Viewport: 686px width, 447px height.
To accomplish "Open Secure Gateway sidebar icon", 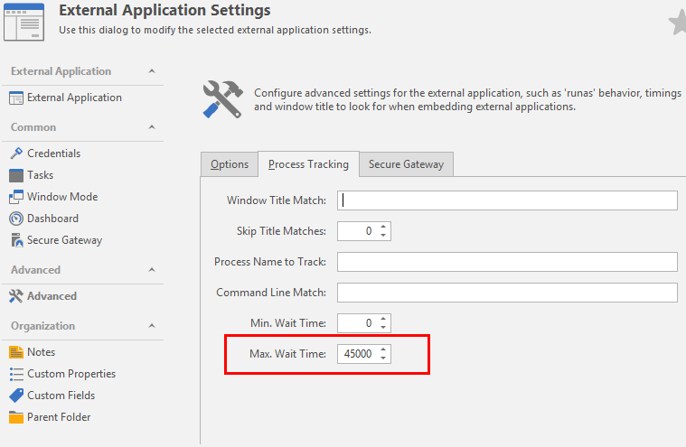I will point(16,240).
